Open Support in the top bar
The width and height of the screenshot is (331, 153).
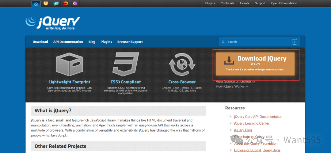click(x=260, y=3)
